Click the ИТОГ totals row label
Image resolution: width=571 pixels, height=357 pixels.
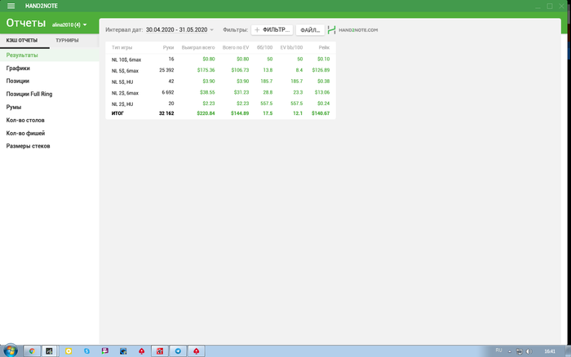coord(117,113)
